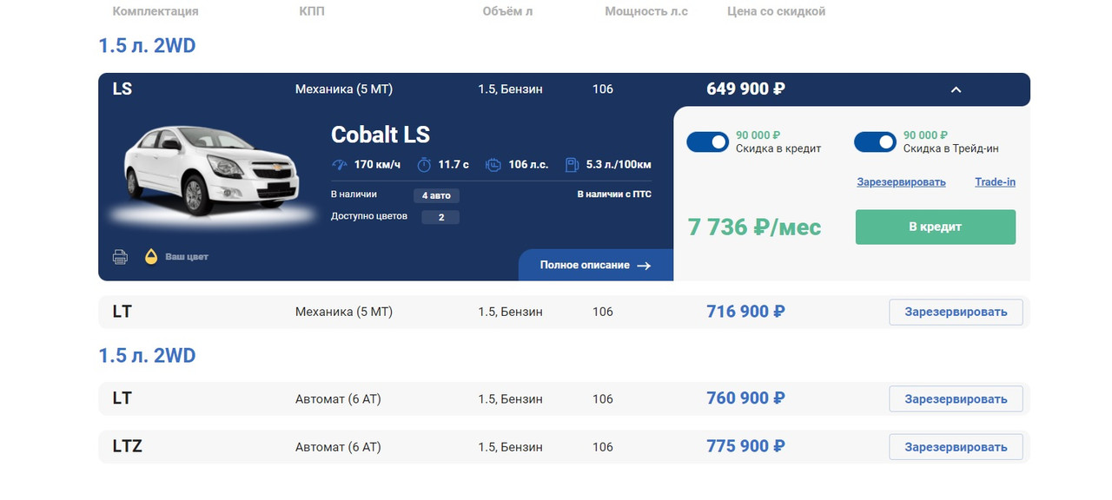The image size is (1112, 500).
Task: Click the printer icon under the car
Action: click(120, 257)
